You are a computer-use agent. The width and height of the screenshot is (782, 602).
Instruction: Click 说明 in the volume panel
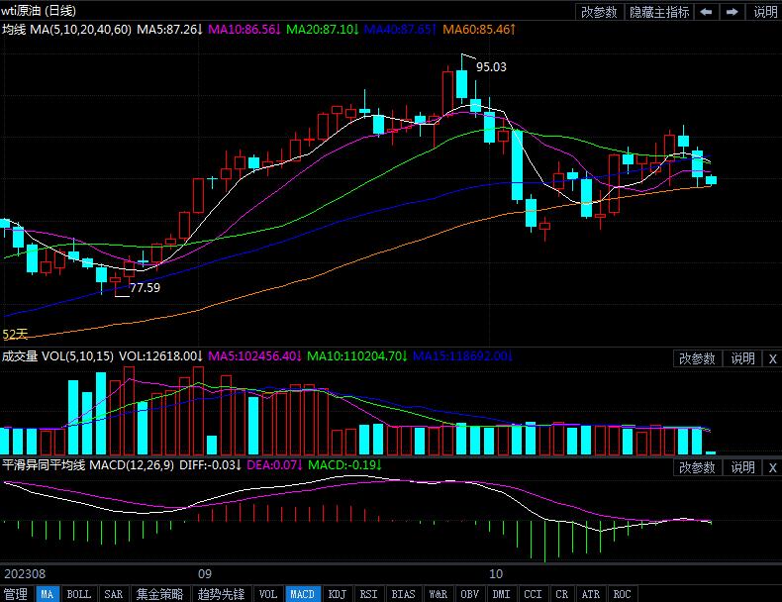742,358
